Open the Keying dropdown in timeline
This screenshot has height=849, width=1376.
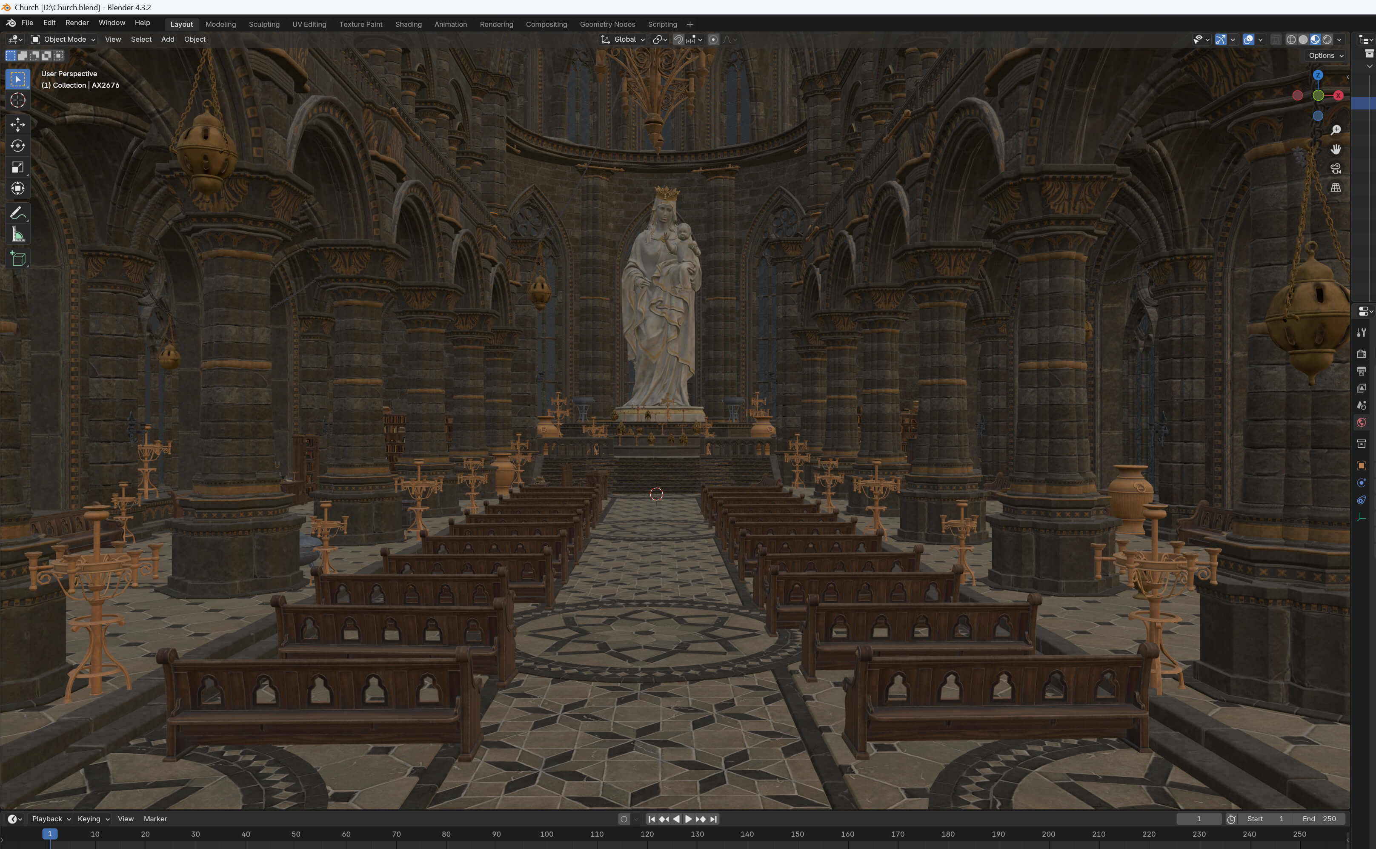pyautogui.click(x=93, y=819)
